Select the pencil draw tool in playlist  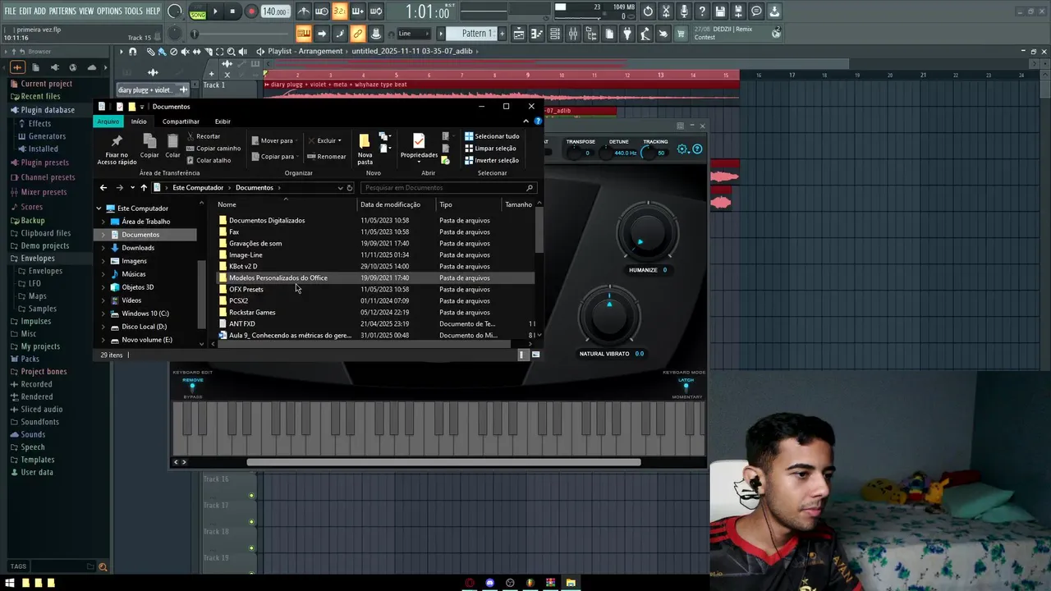(x=151, y=51)
